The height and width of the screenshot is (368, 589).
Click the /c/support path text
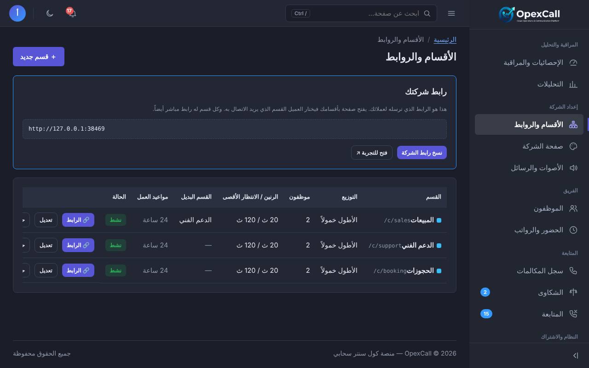click(x=385, y=246)
